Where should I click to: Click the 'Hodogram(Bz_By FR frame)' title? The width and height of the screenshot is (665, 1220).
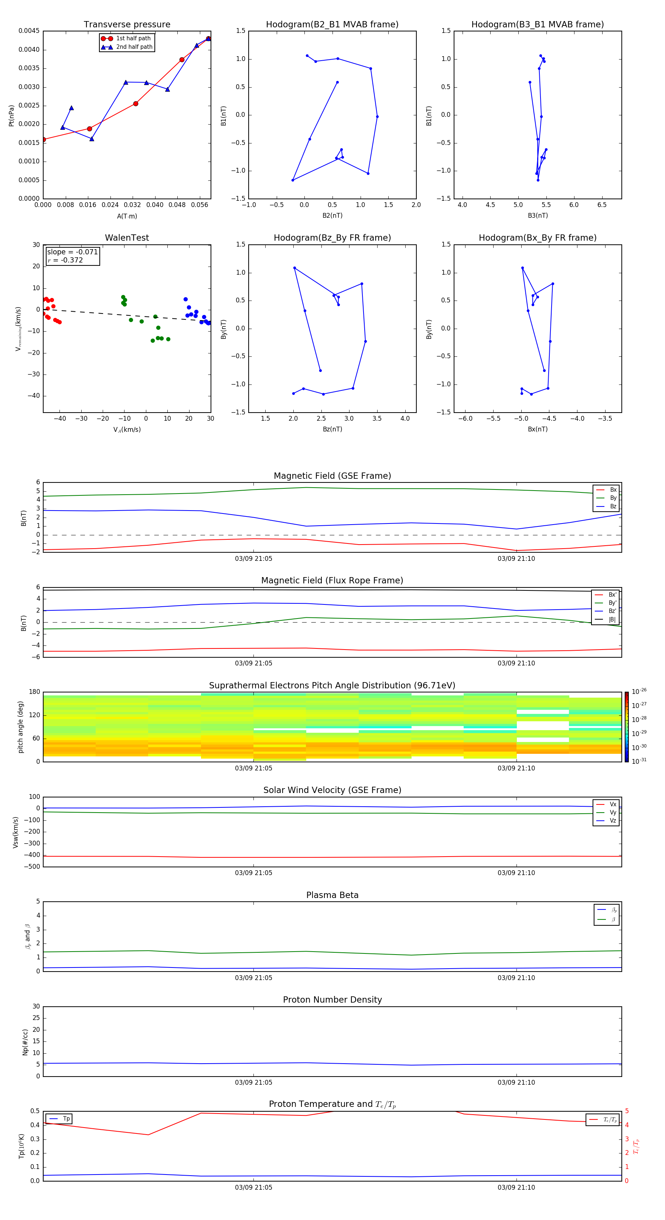coord(332,238)
